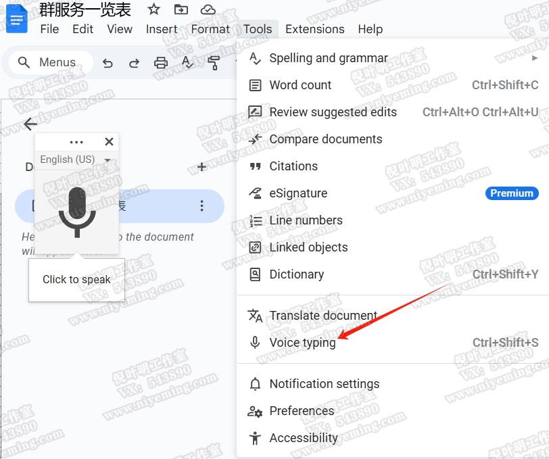The height and width of the screenshot is (459, 549).
Task: Select Line numbers option
Action: pos(393,220)
